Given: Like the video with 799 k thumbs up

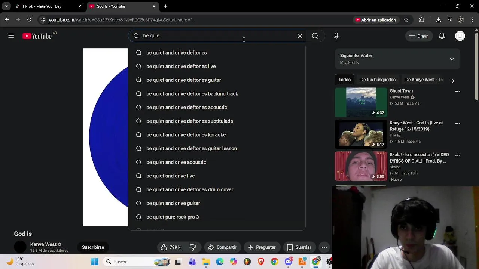Looking at the screenshot, I should [170, 247].
